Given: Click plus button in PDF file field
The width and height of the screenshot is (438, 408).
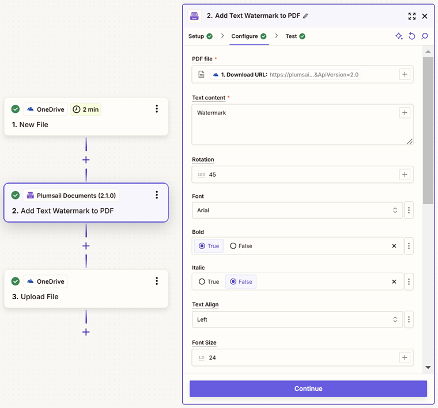Looking at the screenshot, I should [405, 74].
